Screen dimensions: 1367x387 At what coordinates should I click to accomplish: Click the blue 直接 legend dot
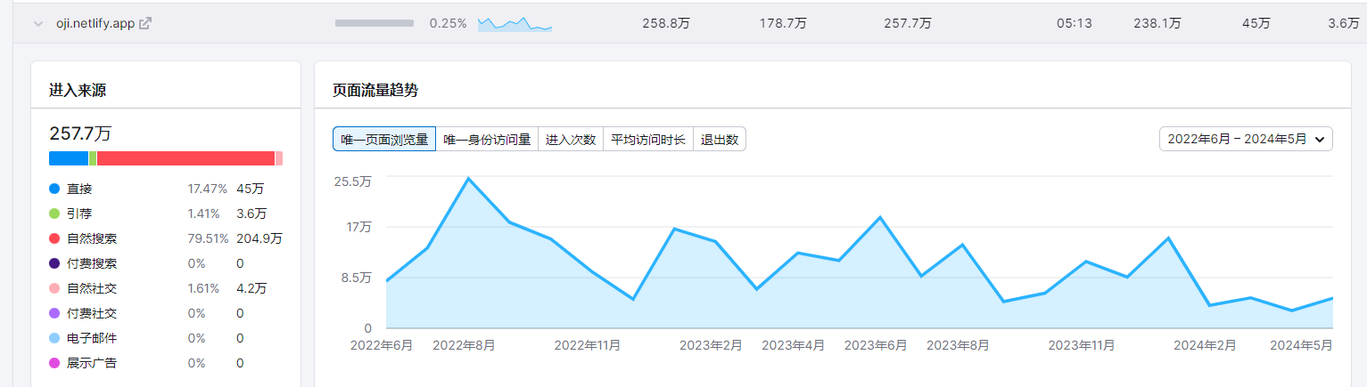pyautogui.click(x=54, y=189)
